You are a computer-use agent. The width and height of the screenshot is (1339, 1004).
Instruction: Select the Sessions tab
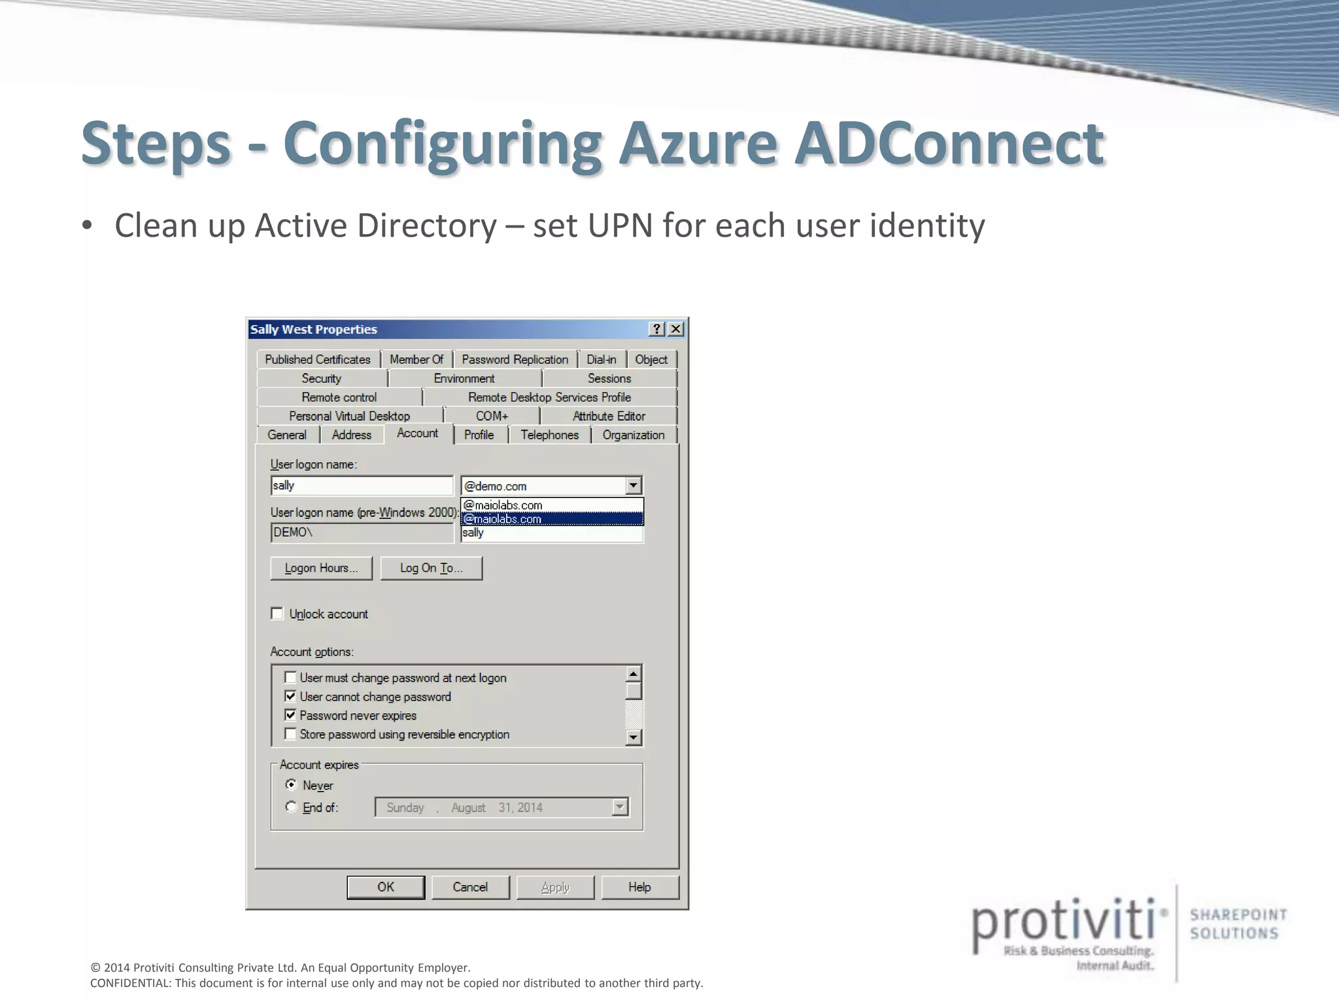(x=609, y=378)
